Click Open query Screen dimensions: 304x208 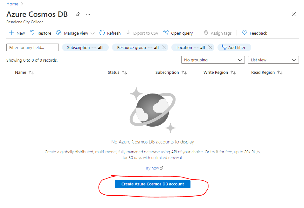tap(178, 33)
